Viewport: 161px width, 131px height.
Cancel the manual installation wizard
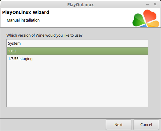coord(146,125)
